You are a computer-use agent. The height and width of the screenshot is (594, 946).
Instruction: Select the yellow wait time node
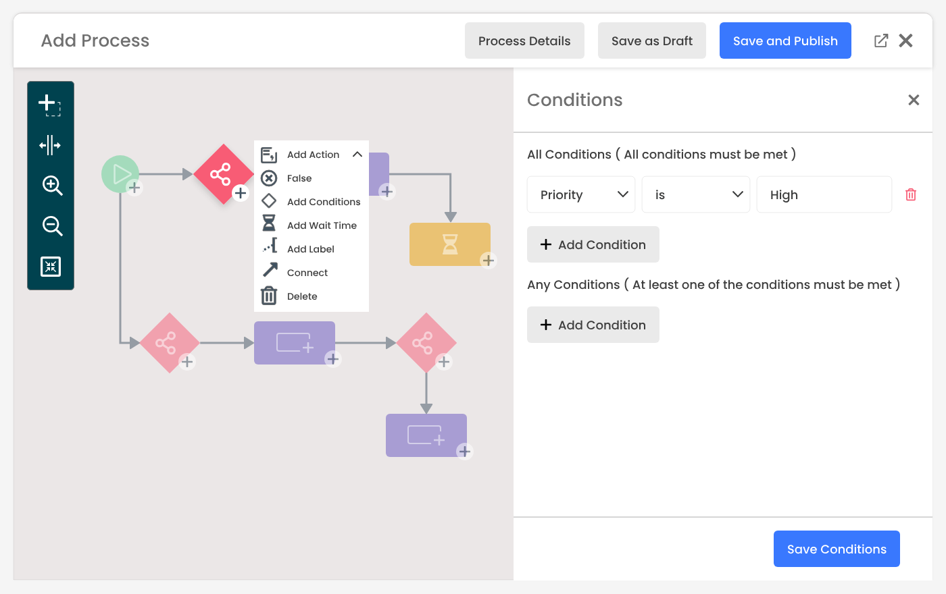coord(450,244)
